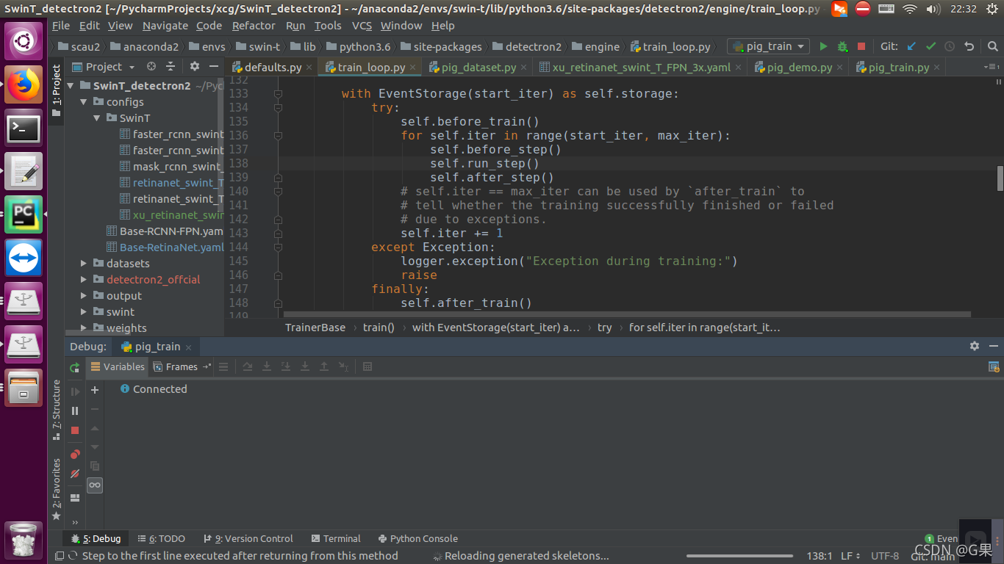
Task: Select mask_rcnn_swint file in the tree
Action: 177,167
